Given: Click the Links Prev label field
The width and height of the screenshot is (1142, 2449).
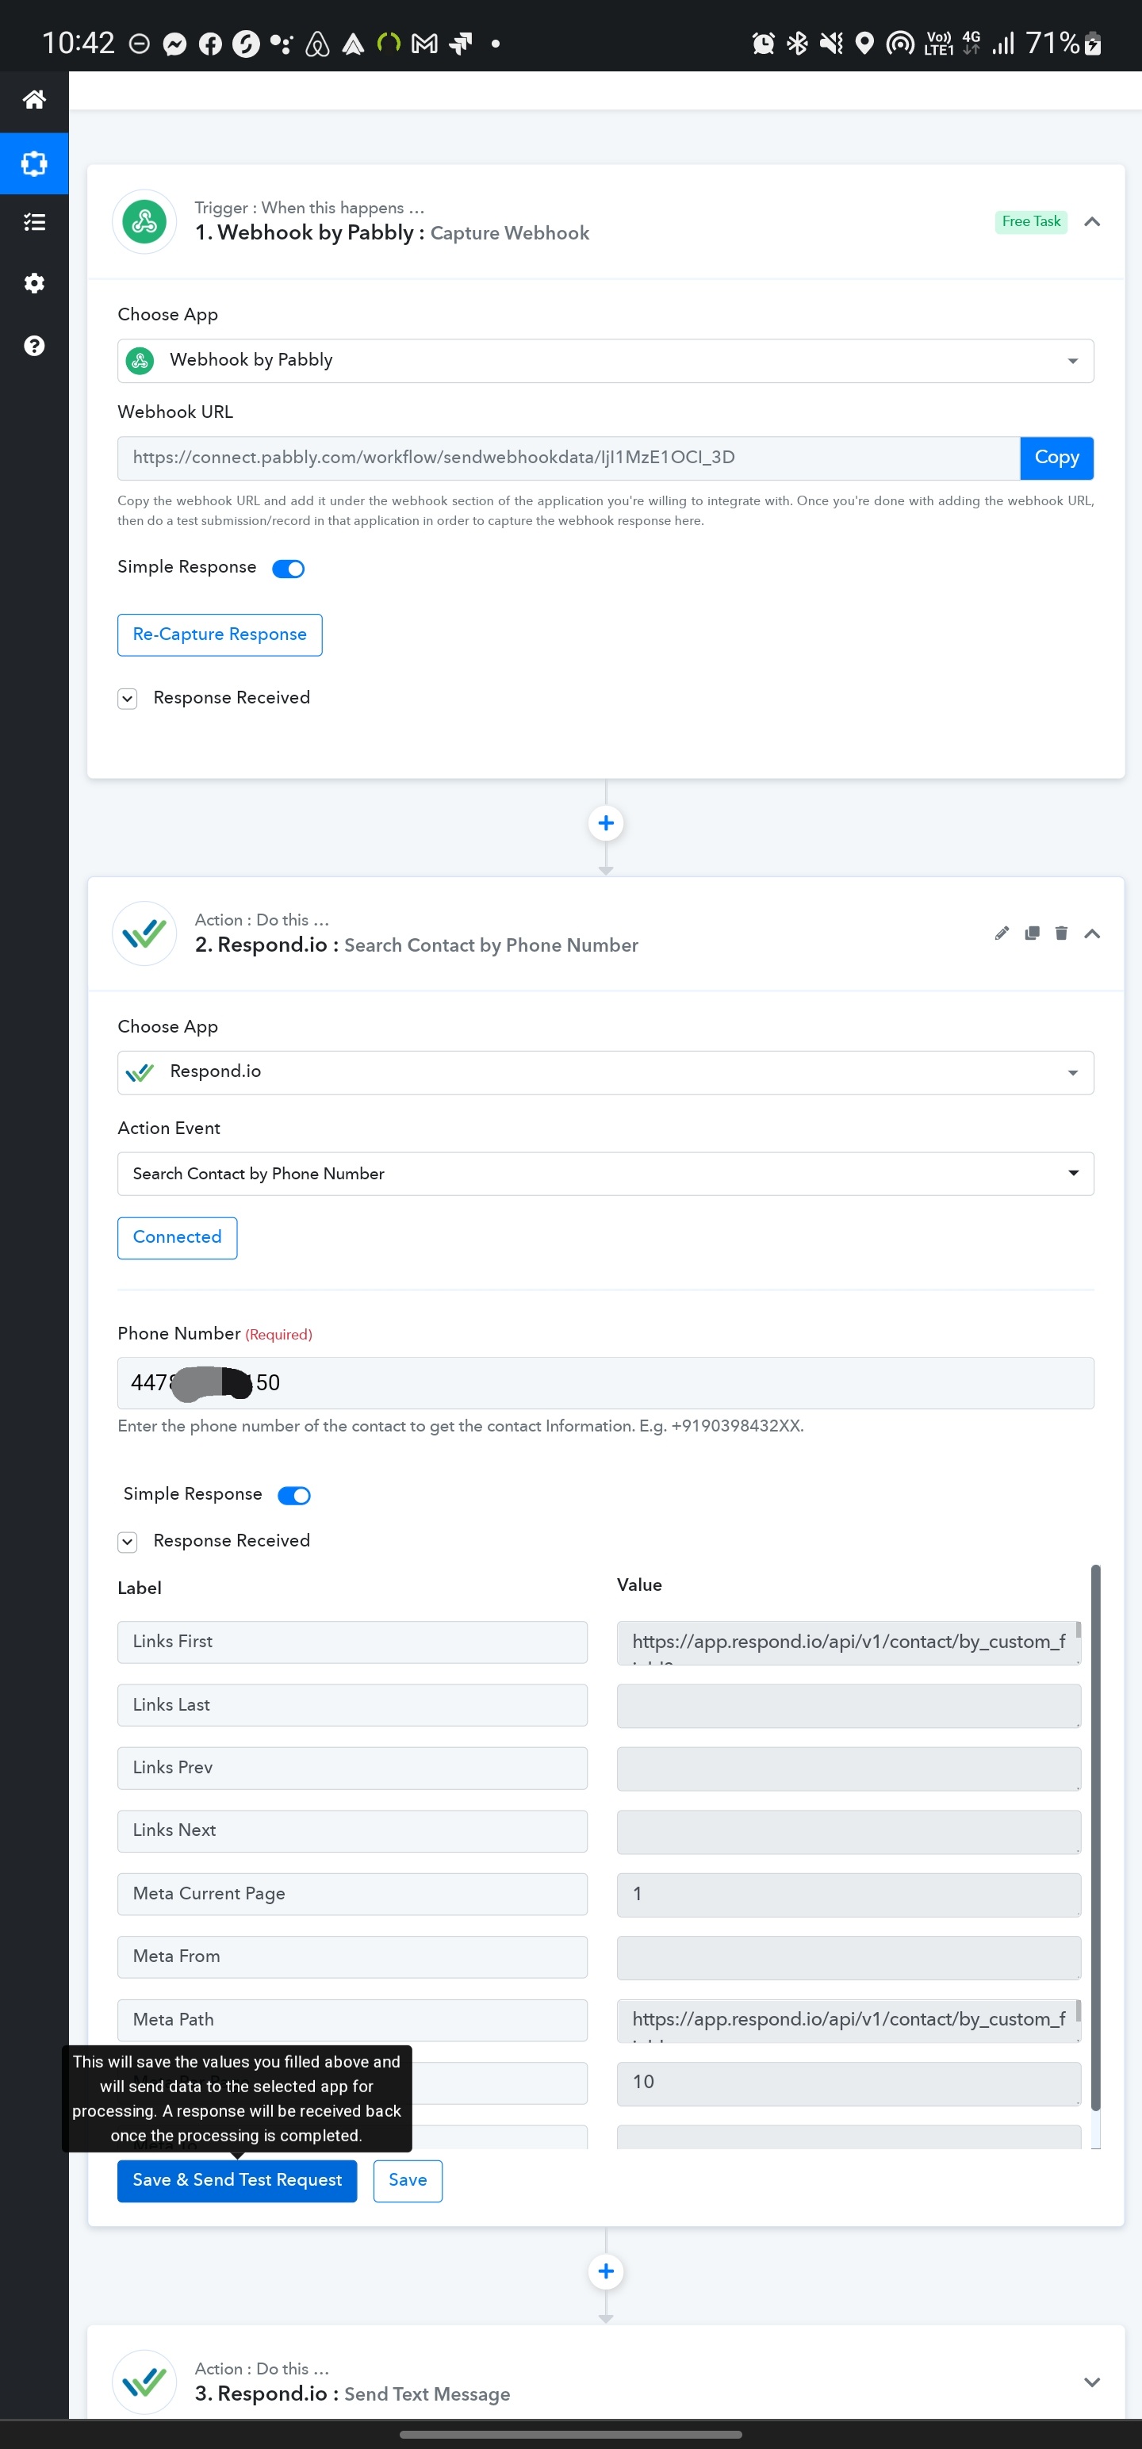Looking at the screenshot, I should [352, 1769].
